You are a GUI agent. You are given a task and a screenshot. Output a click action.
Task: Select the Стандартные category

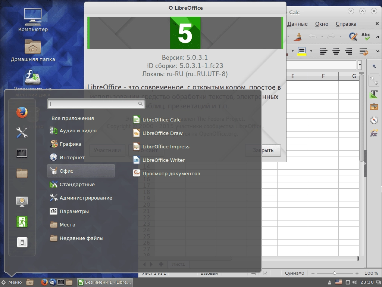click(x=81, y=185)
